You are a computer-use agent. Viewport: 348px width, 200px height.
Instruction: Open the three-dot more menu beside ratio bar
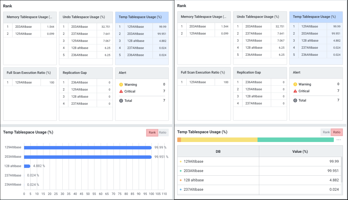point(338,140)
